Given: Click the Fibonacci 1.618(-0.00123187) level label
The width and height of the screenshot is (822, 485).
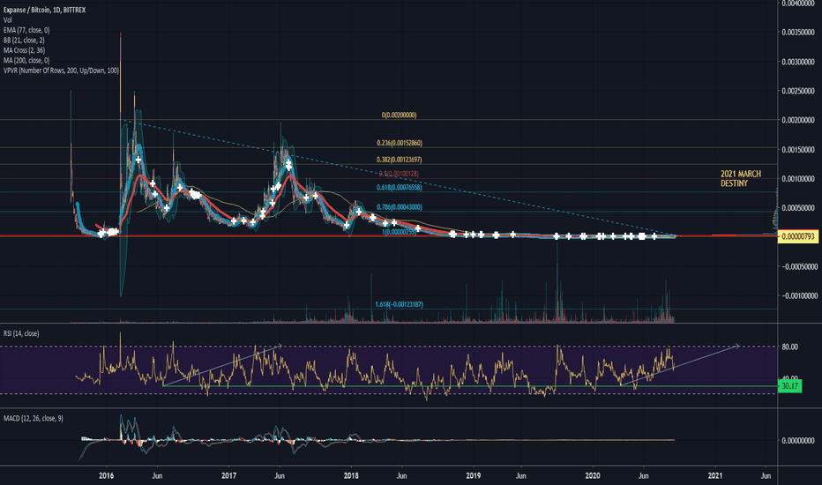Looking at the screenshot, I should (x=399, y=304).
